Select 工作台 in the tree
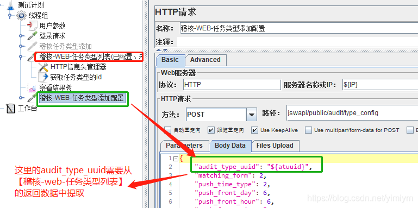The width and height of the screenshot is (418, 208). [x=27, y=109]
